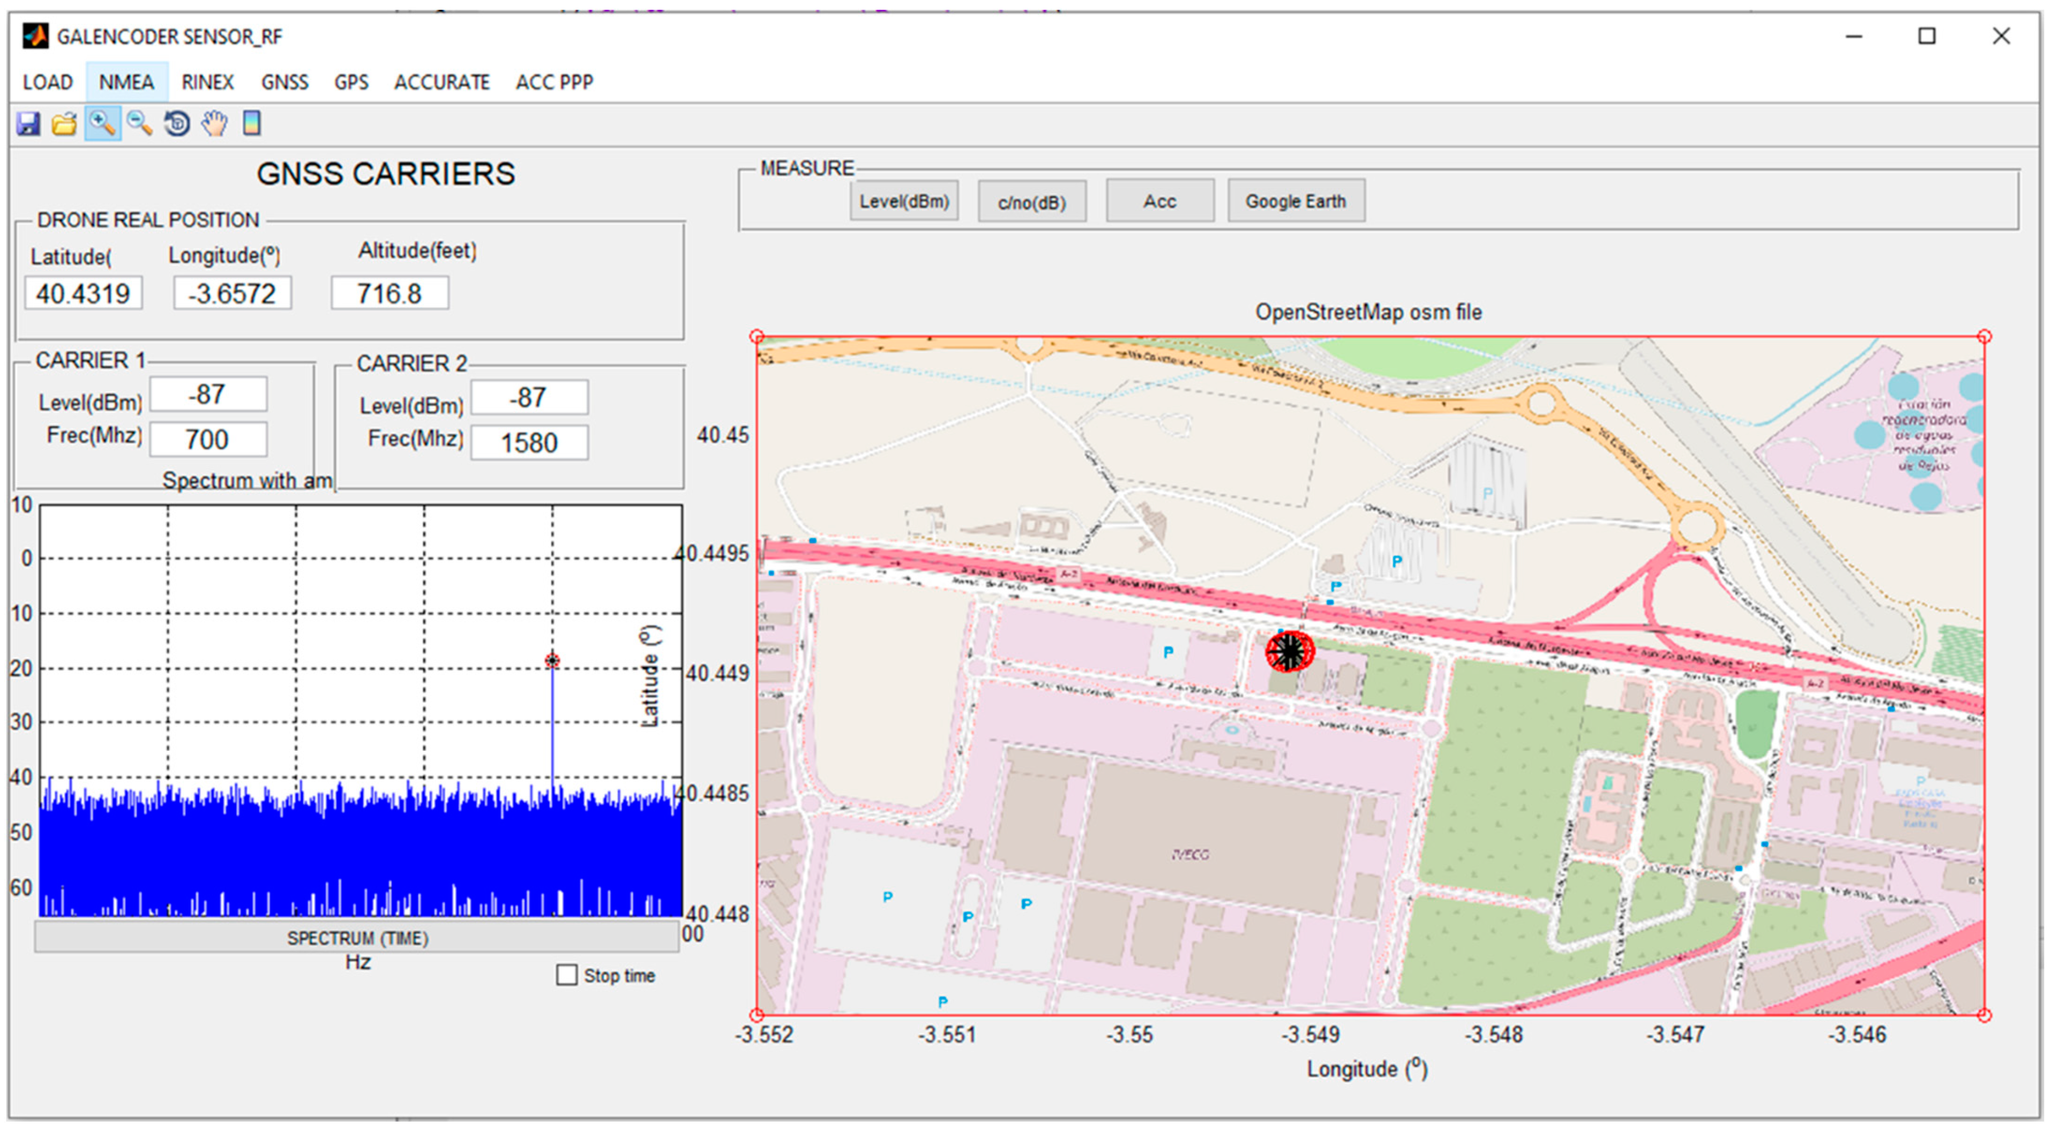
Task: Open the GNSS menu
Action: 284,82
